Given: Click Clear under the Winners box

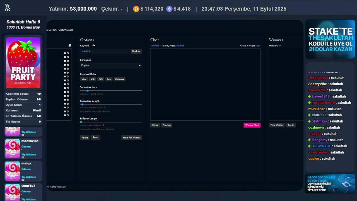Looking at the screenshot, I should 291,125.
